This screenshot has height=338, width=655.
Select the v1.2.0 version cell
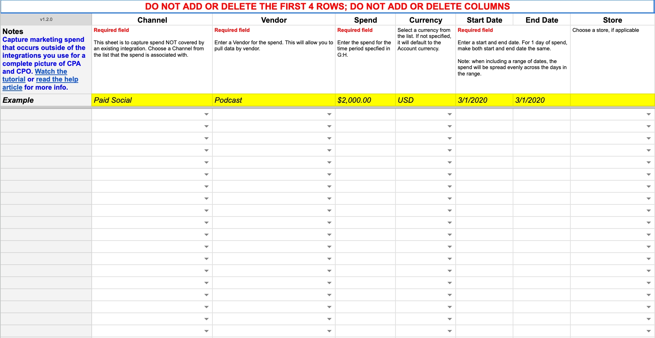46,19
